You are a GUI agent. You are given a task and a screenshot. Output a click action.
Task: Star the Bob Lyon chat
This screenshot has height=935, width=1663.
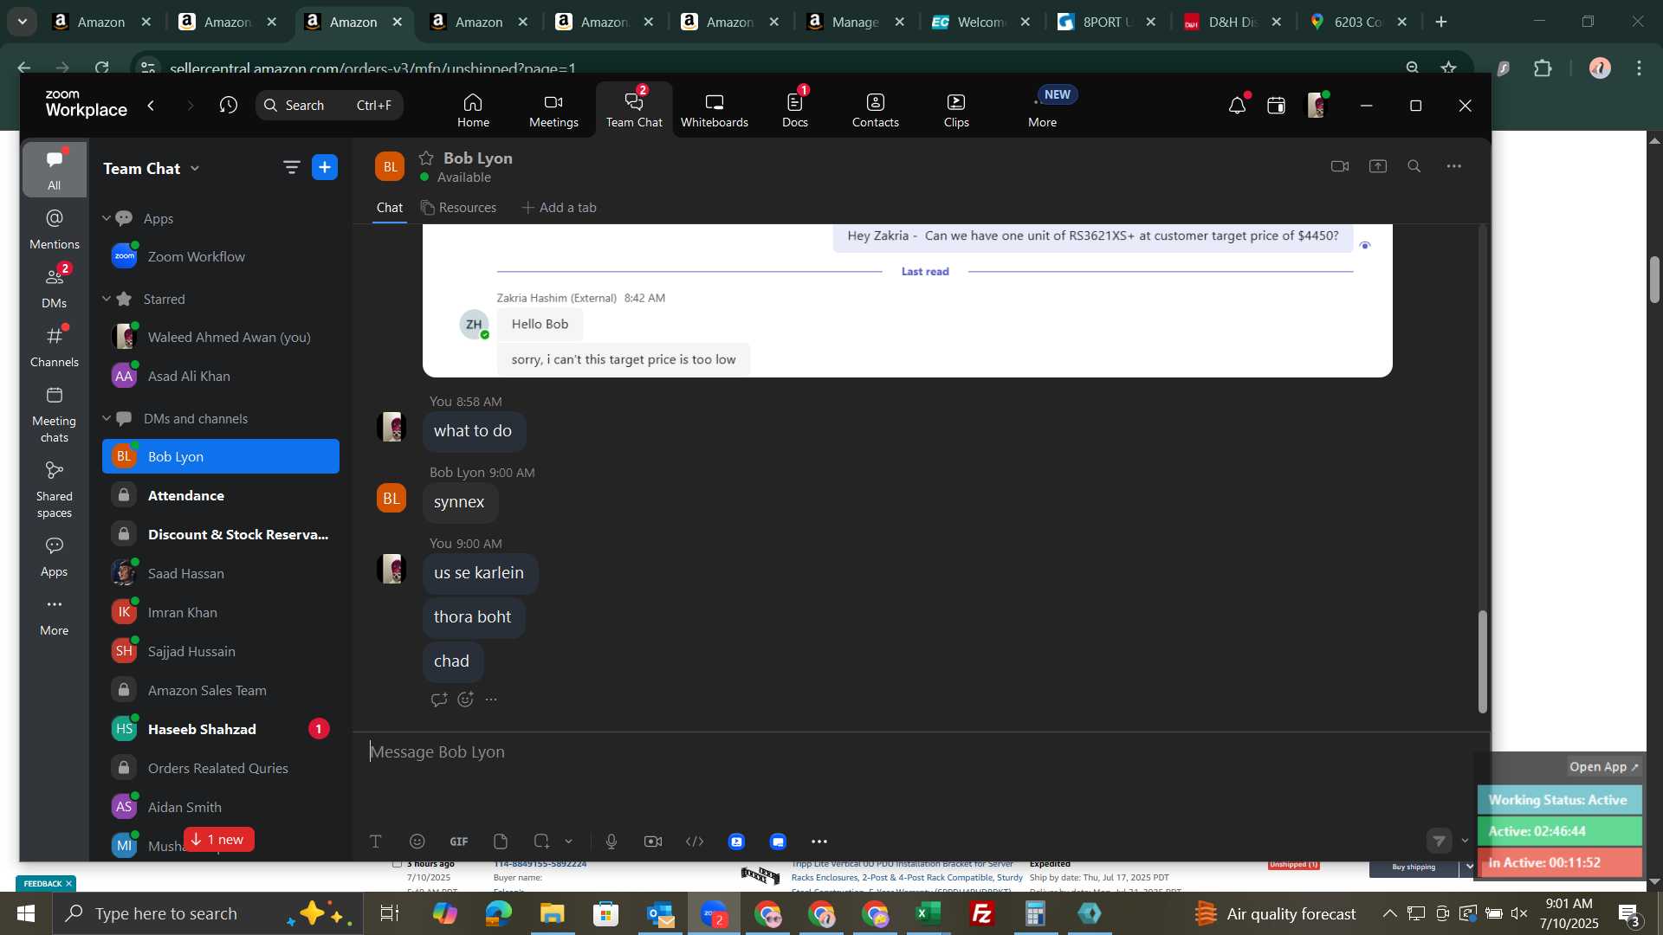point(426,158)
